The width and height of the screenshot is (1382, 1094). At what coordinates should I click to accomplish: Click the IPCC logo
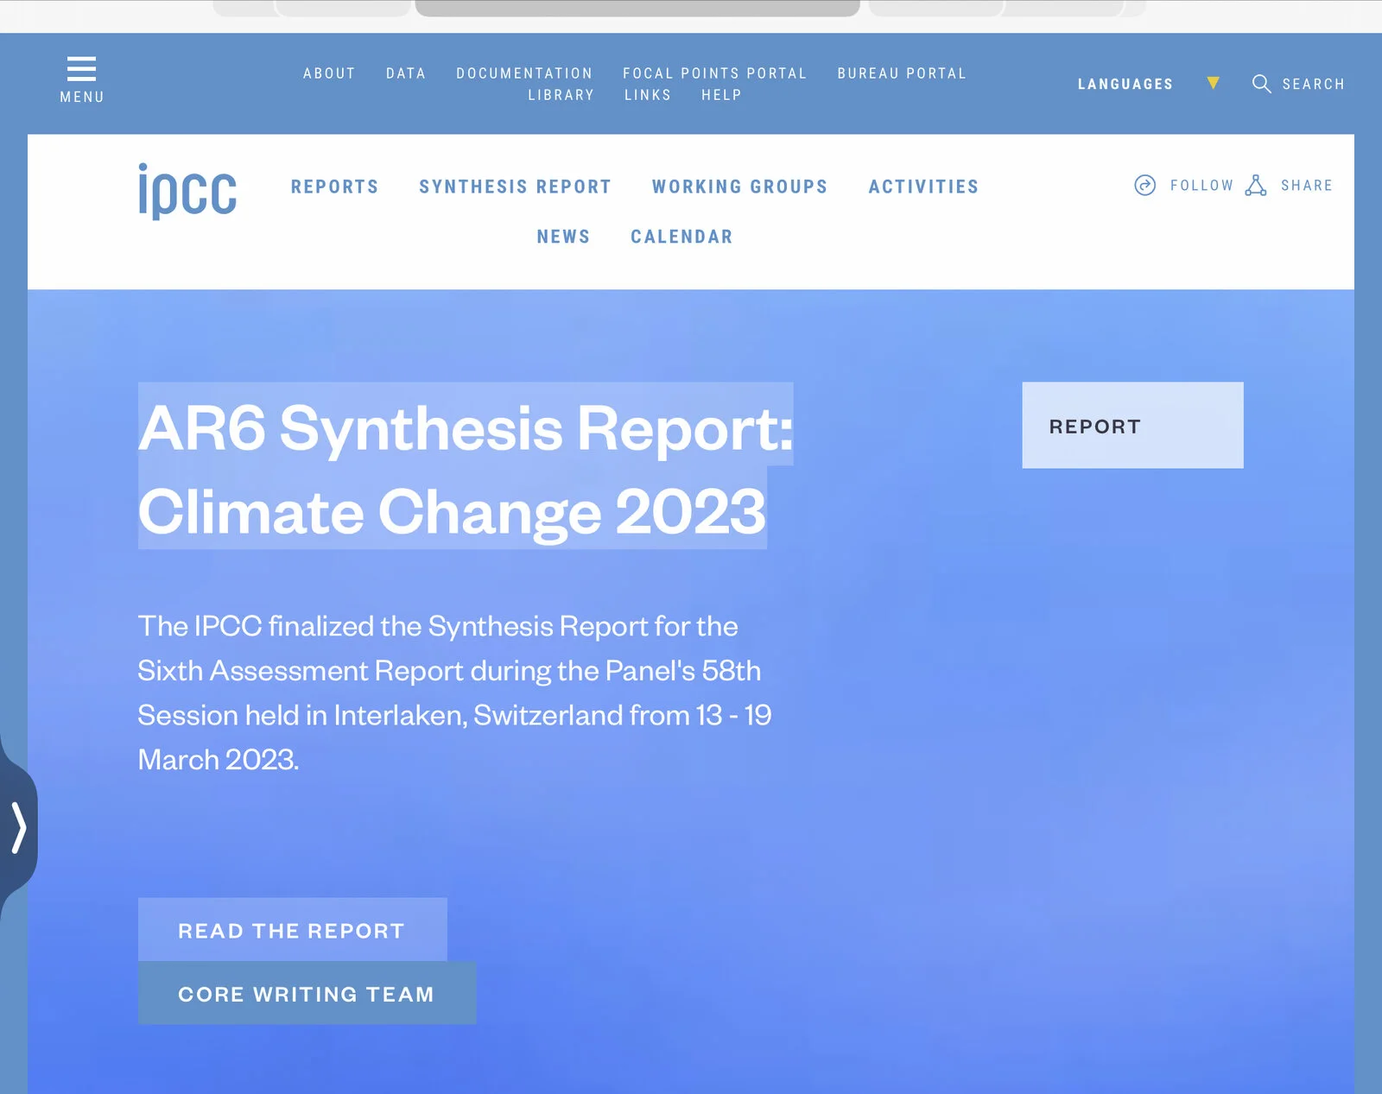tap(187, 191)
